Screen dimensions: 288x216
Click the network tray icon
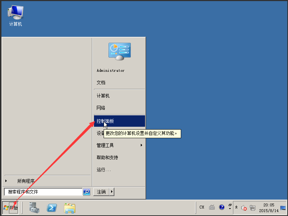[x=253, y=208]
